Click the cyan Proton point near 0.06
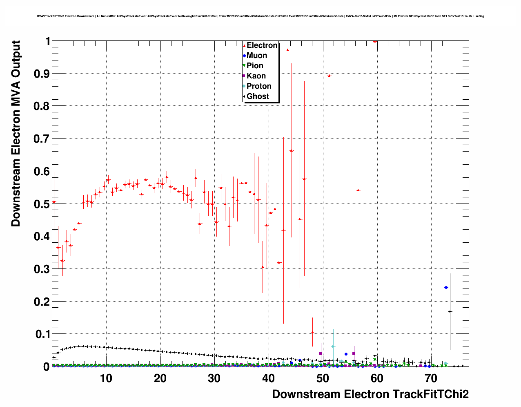Viewport: 521px width, 407px height. coord(333,346)
